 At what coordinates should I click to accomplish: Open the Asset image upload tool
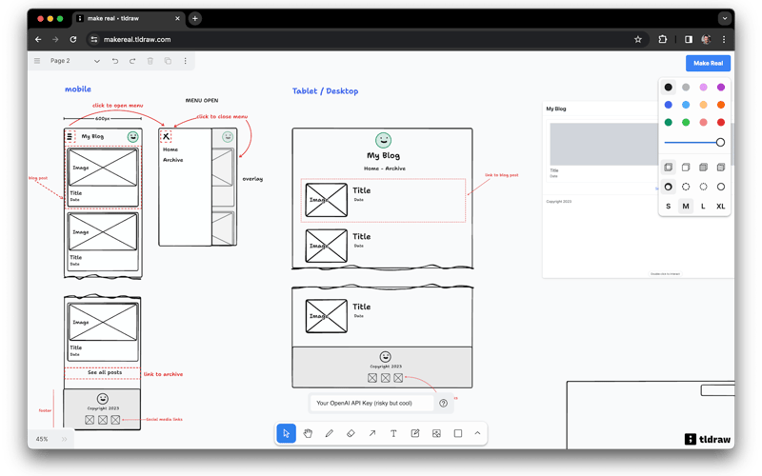point(436,433)
